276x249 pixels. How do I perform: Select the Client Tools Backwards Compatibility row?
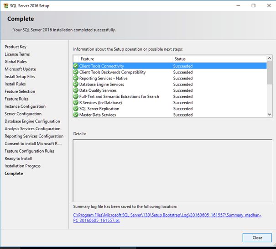pyautogui.click(x=112, y=72)
